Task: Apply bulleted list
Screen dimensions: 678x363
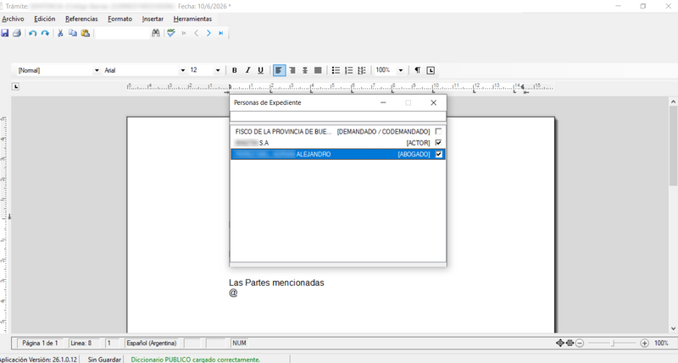Action: coord(336,70)
